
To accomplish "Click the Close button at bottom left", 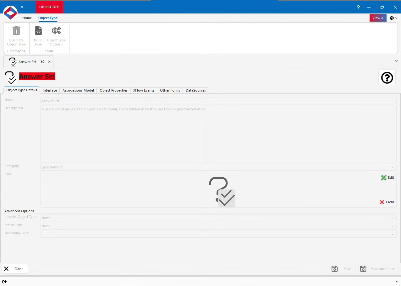I will 14,269.
